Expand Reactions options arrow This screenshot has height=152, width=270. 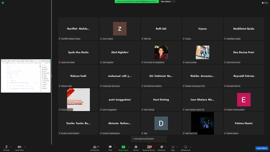point(166,147)
